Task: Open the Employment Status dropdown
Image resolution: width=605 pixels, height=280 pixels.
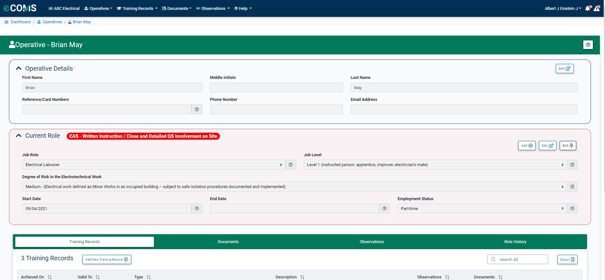Action: [x=481, y=209]
